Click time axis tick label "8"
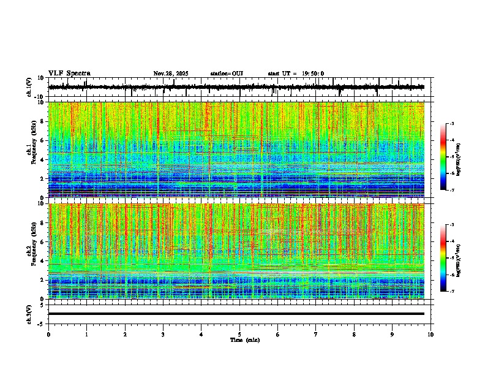This screenshot has height=375, width=485. [354, 335]
